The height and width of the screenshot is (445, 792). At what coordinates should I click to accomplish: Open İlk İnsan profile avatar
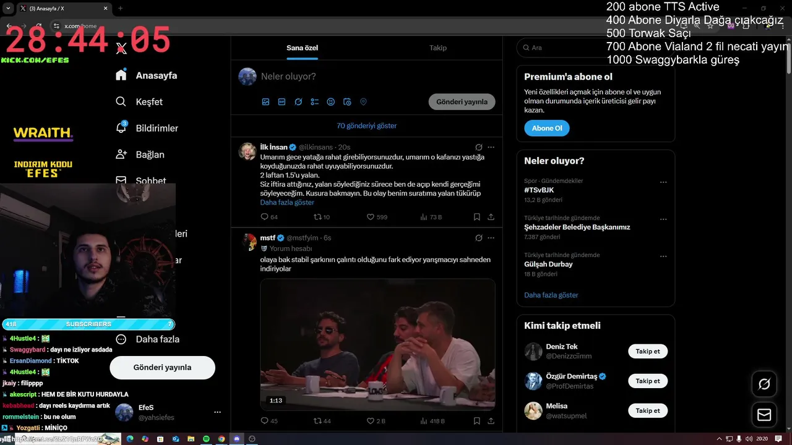tap(248, 151)
